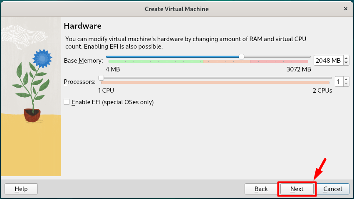Click the Create Virtual Machine title bar

pyautogui.click(x=177, y=9)
